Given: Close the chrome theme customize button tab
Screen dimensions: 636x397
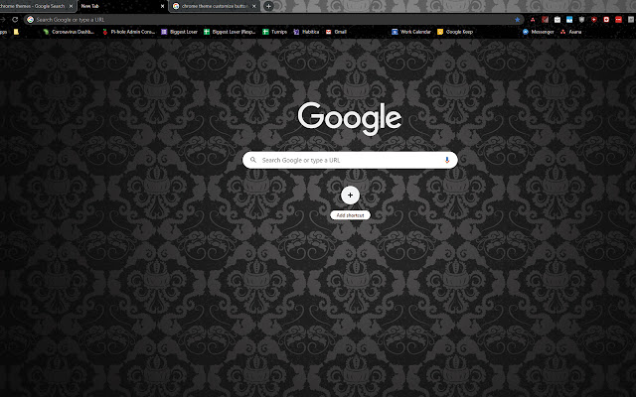Looking at the screenshot, I should (x=254, y=6).
